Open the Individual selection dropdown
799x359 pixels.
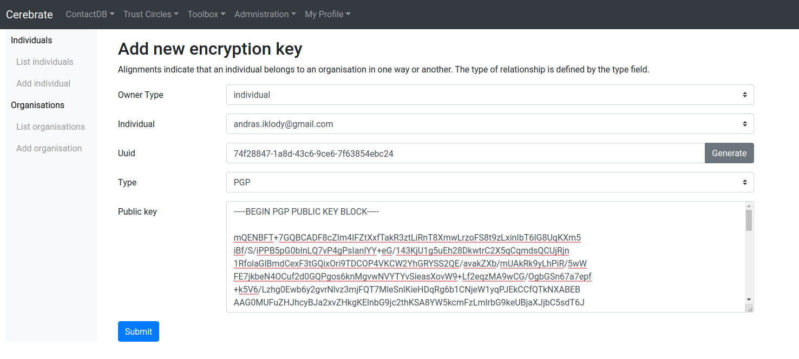point(489,124)
